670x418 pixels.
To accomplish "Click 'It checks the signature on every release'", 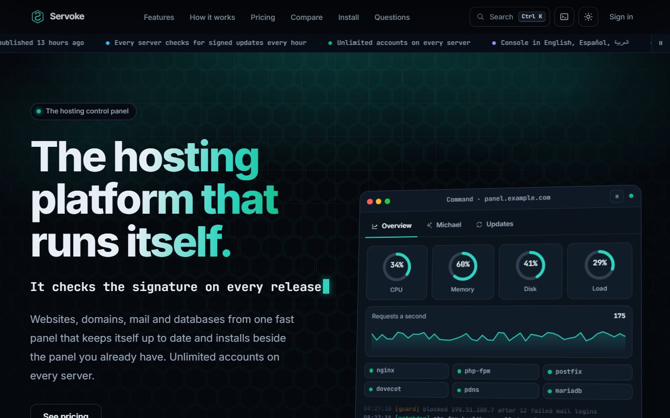I will 176,287.
